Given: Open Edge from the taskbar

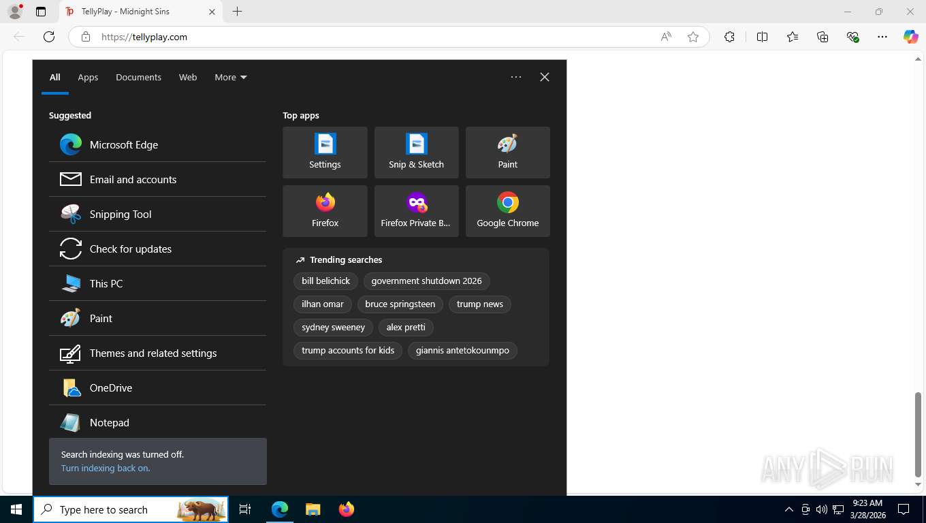Looking at the screenshot, I should click(x=280, y=509).
